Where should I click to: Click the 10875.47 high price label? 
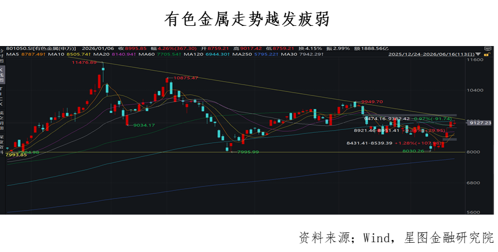[186, 78]
